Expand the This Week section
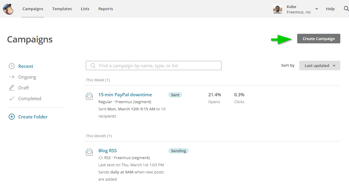 [x=97, y=80]
